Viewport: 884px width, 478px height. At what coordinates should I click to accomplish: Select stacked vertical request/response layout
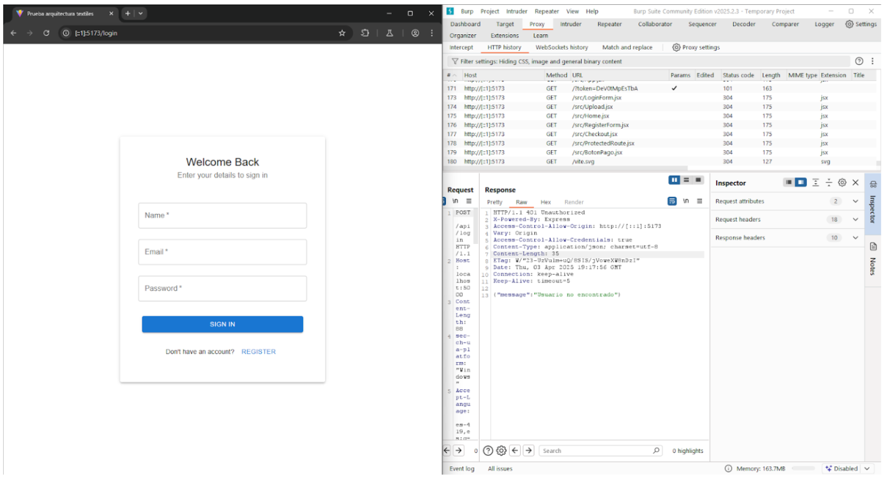point(686,180)
